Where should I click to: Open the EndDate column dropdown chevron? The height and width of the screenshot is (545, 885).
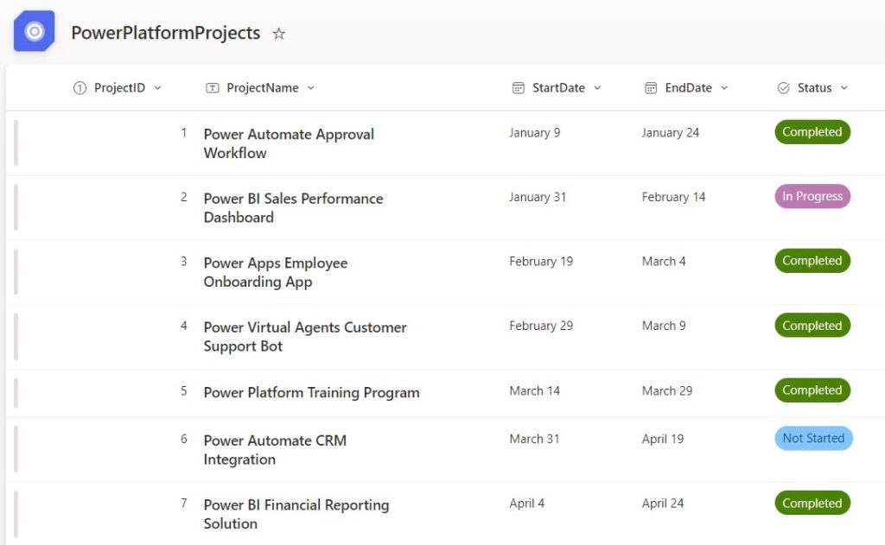tap(725, 88)
